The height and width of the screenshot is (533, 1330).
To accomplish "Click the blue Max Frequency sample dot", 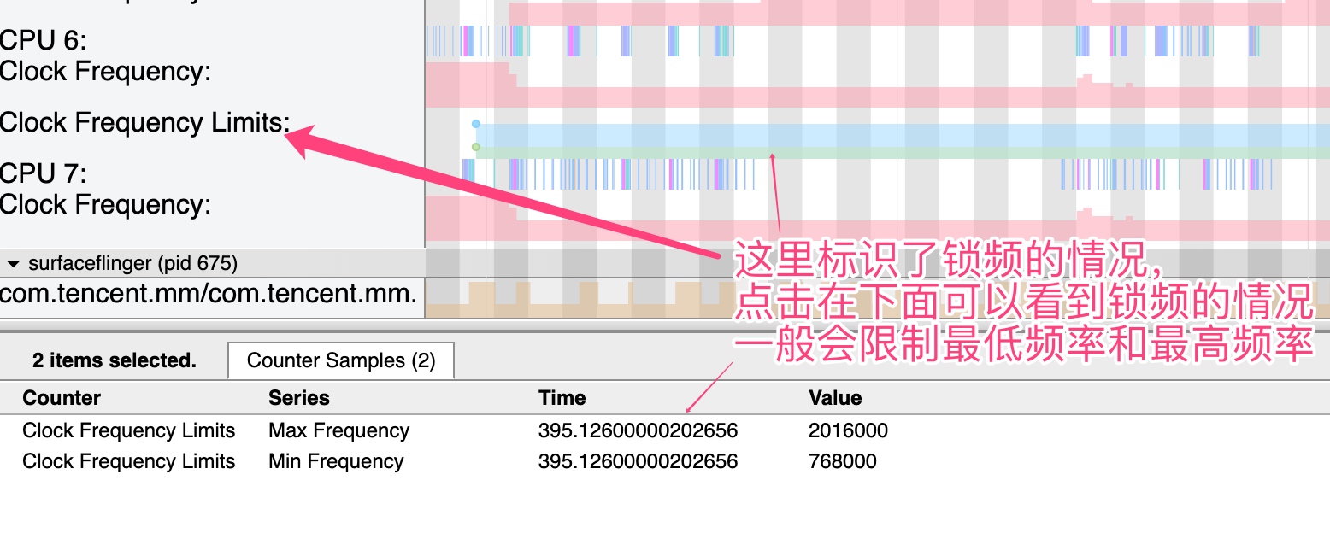I will (476, 125).
